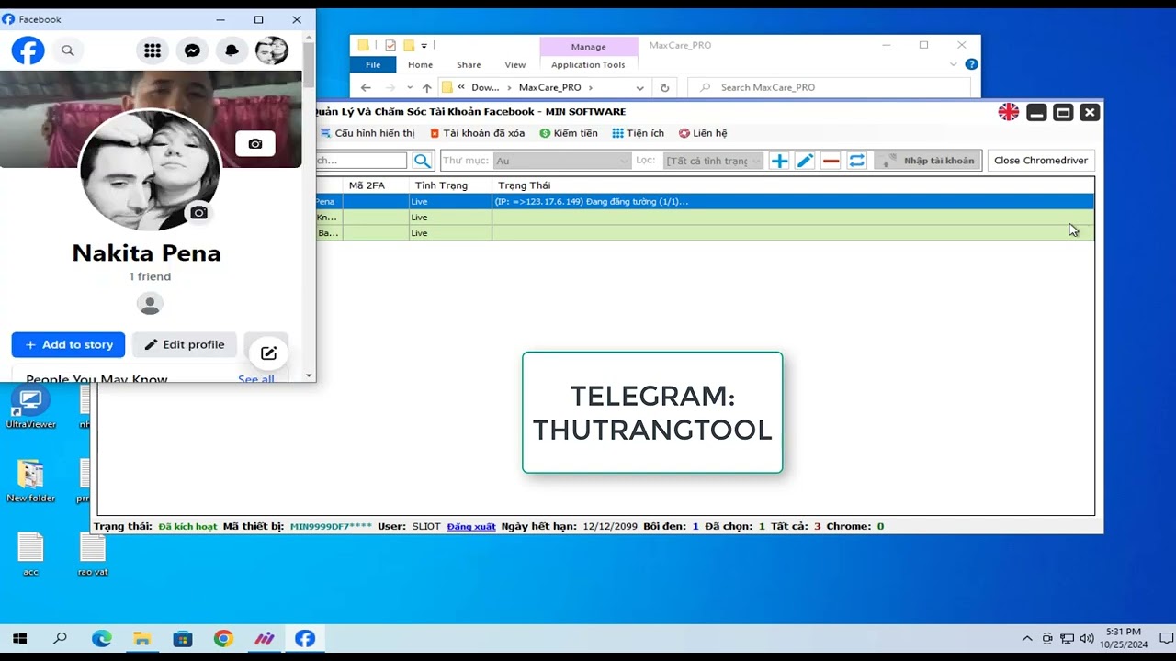The height and width of the screenshot is (661, 1176).
Task: Open account menu via profile avatar
Action: (272, 50)
